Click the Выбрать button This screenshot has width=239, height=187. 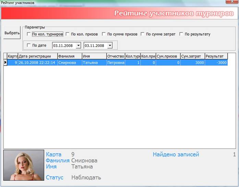(12, 33)
